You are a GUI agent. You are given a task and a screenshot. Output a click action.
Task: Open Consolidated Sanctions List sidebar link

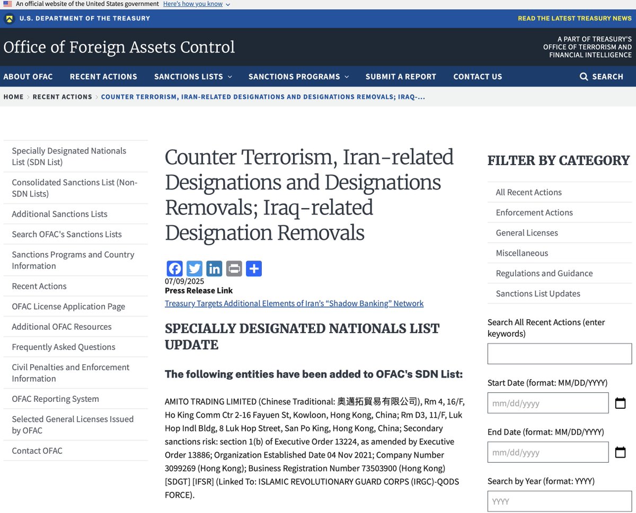coord(75,188)
